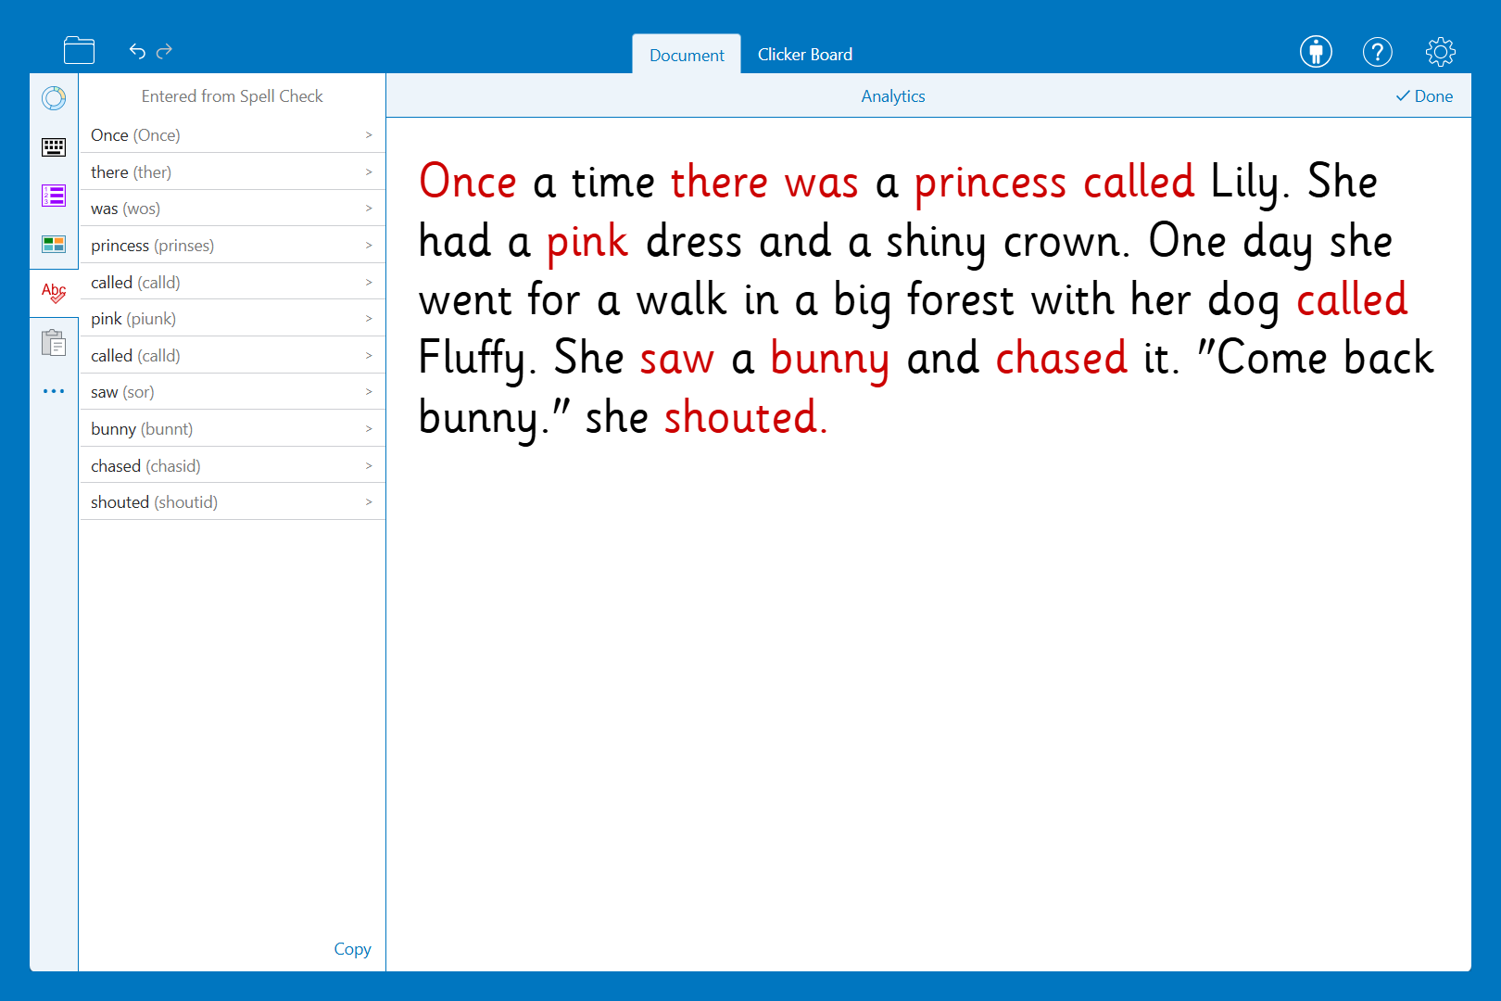Select the circular overview analytics icon

[x=54, y=98]
